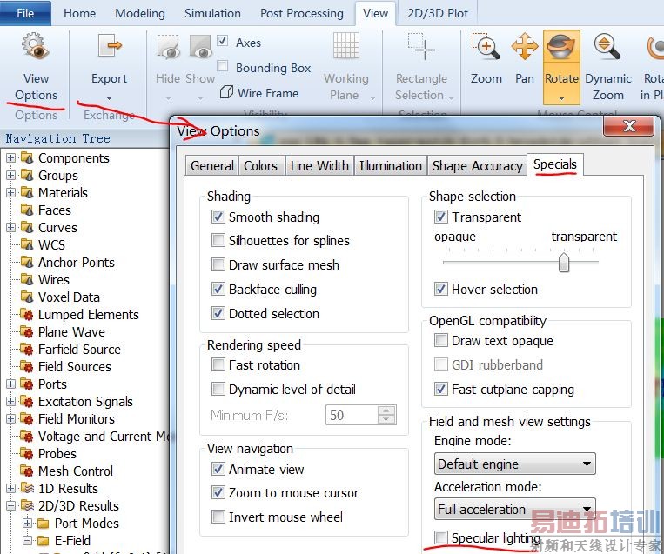Click the shape transparency slider thumb

(564, 263)
